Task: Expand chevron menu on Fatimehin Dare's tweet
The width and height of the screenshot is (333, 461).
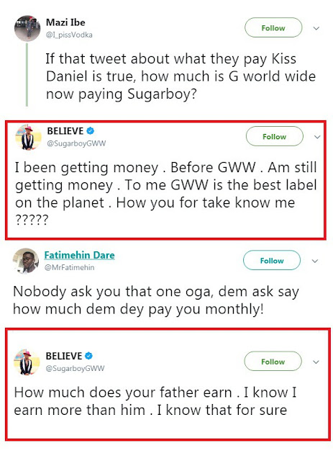Action: click(315, 261)
